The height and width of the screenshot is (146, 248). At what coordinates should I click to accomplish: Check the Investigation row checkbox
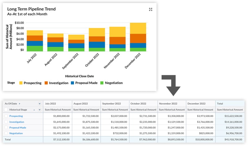(6, 122)
